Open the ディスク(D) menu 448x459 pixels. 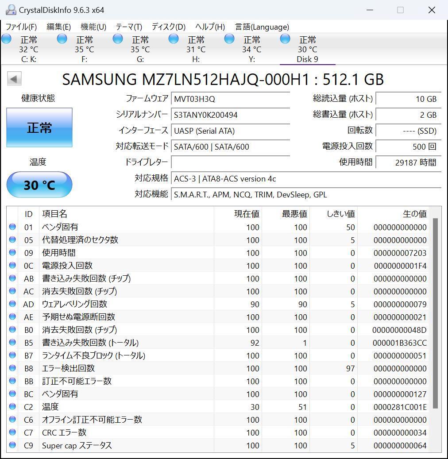[x=168, y=27]
